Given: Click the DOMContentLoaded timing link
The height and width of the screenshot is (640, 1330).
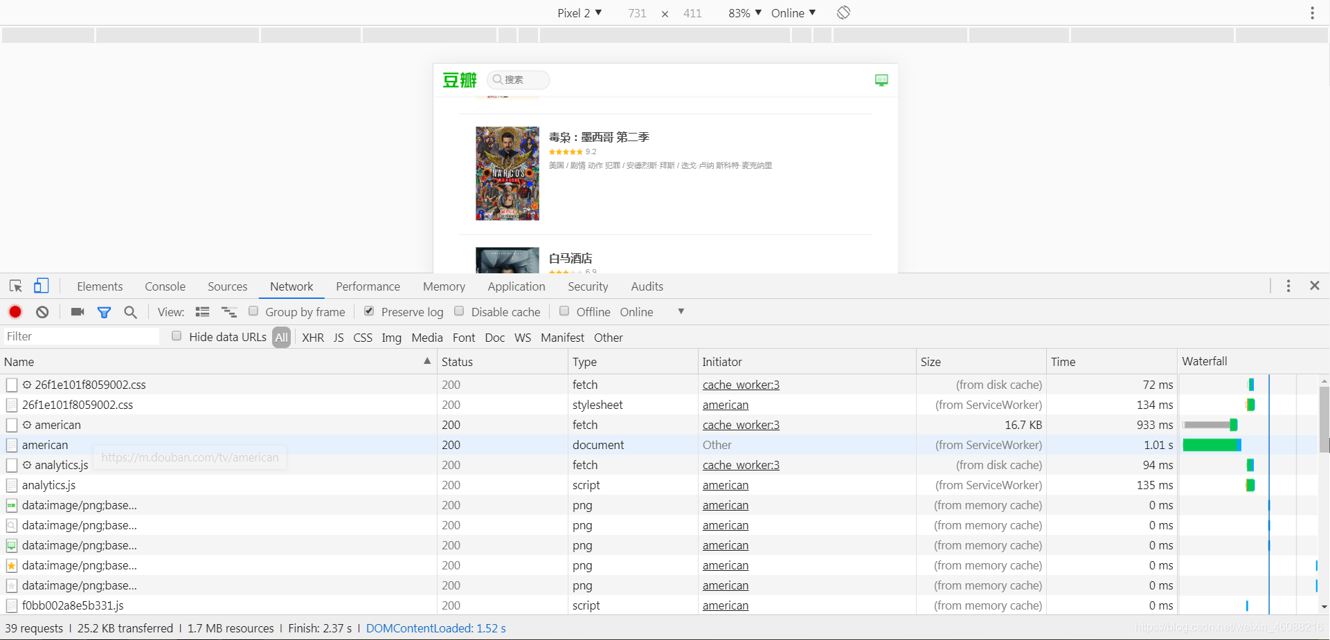Looking at the screenshot, I should point(435,628).
